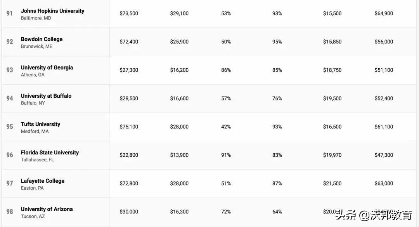The image size is (419, 227).
Task: Select rank number 96
Action: point(10,155)
